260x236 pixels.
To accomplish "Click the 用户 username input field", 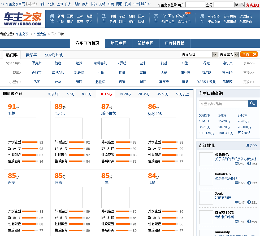I will 195,5.
